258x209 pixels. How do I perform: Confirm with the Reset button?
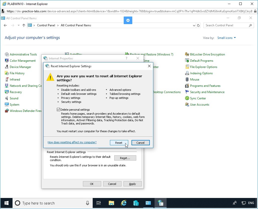pyautogui.click(x=119, y=143)
